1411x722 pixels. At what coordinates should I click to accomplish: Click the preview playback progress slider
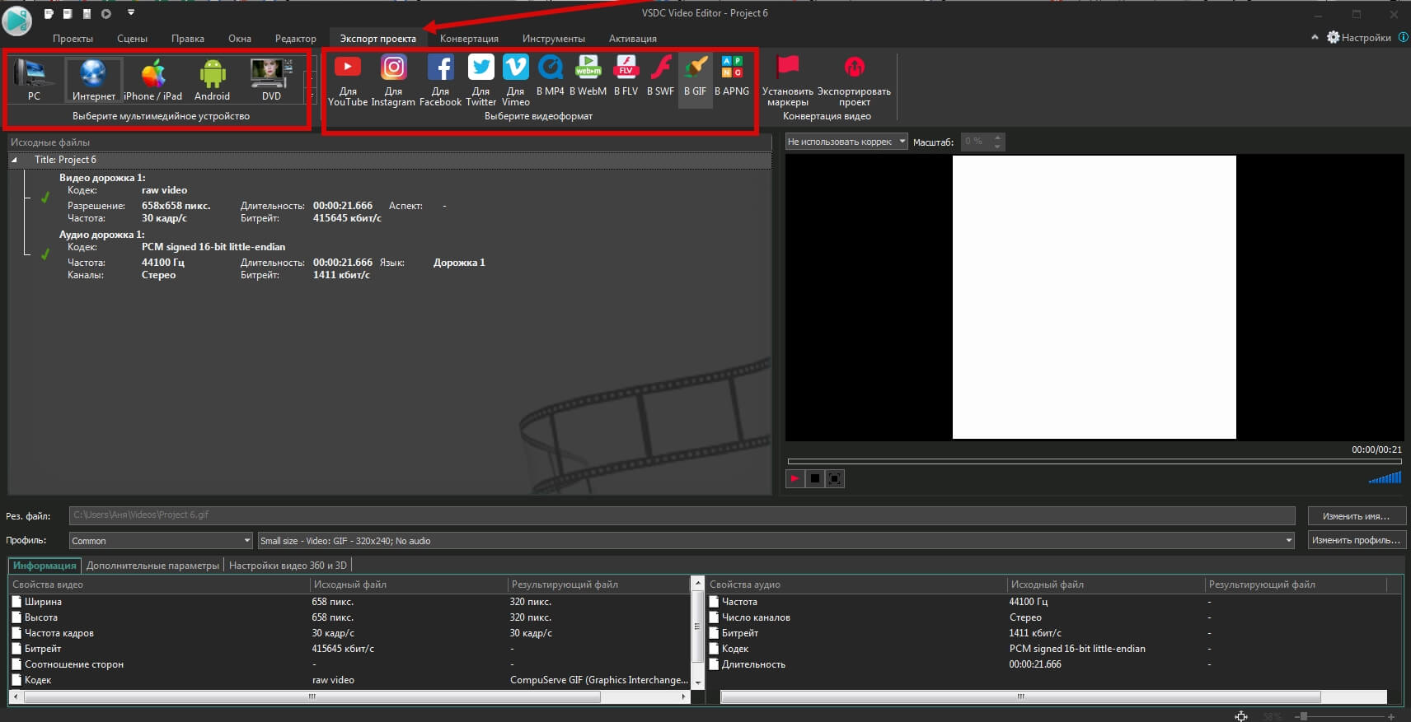[x=1094, y=462]
